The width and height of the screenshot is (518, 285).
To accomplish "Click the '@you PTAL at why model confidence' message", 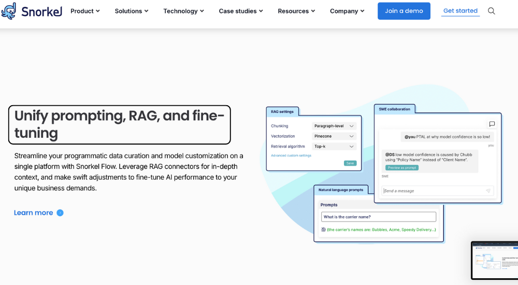I will tap(447, 137).
